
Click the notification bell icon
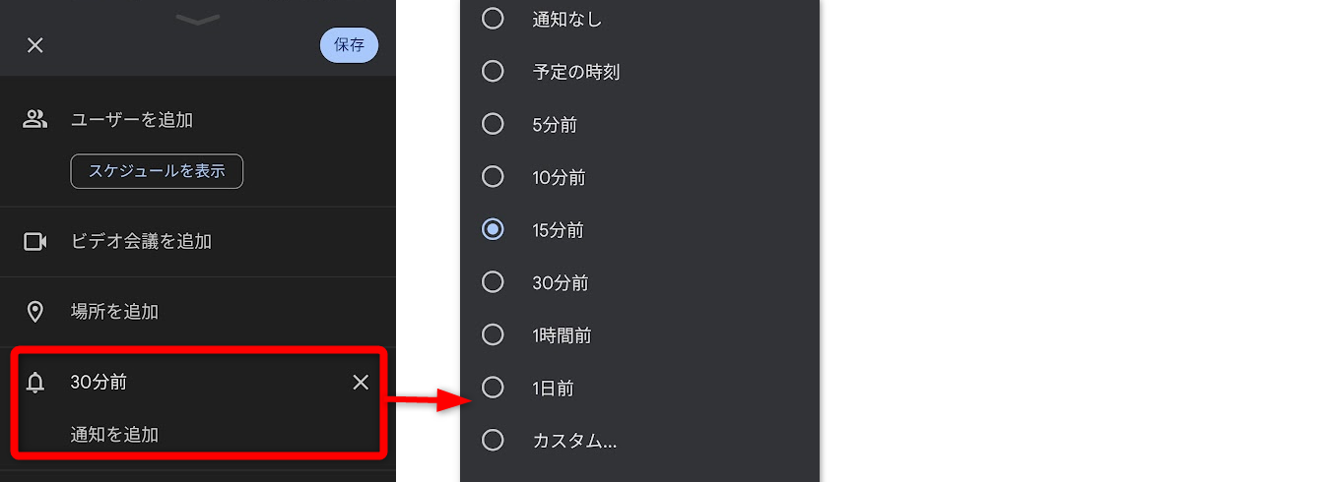(x=35, y=383)
